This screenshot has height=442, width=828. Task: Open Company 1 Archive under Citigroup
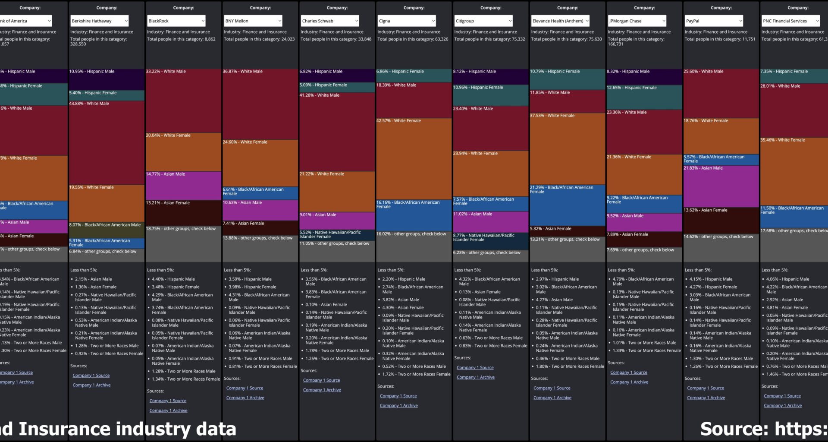pyautogui.click(x=475, y=377)
